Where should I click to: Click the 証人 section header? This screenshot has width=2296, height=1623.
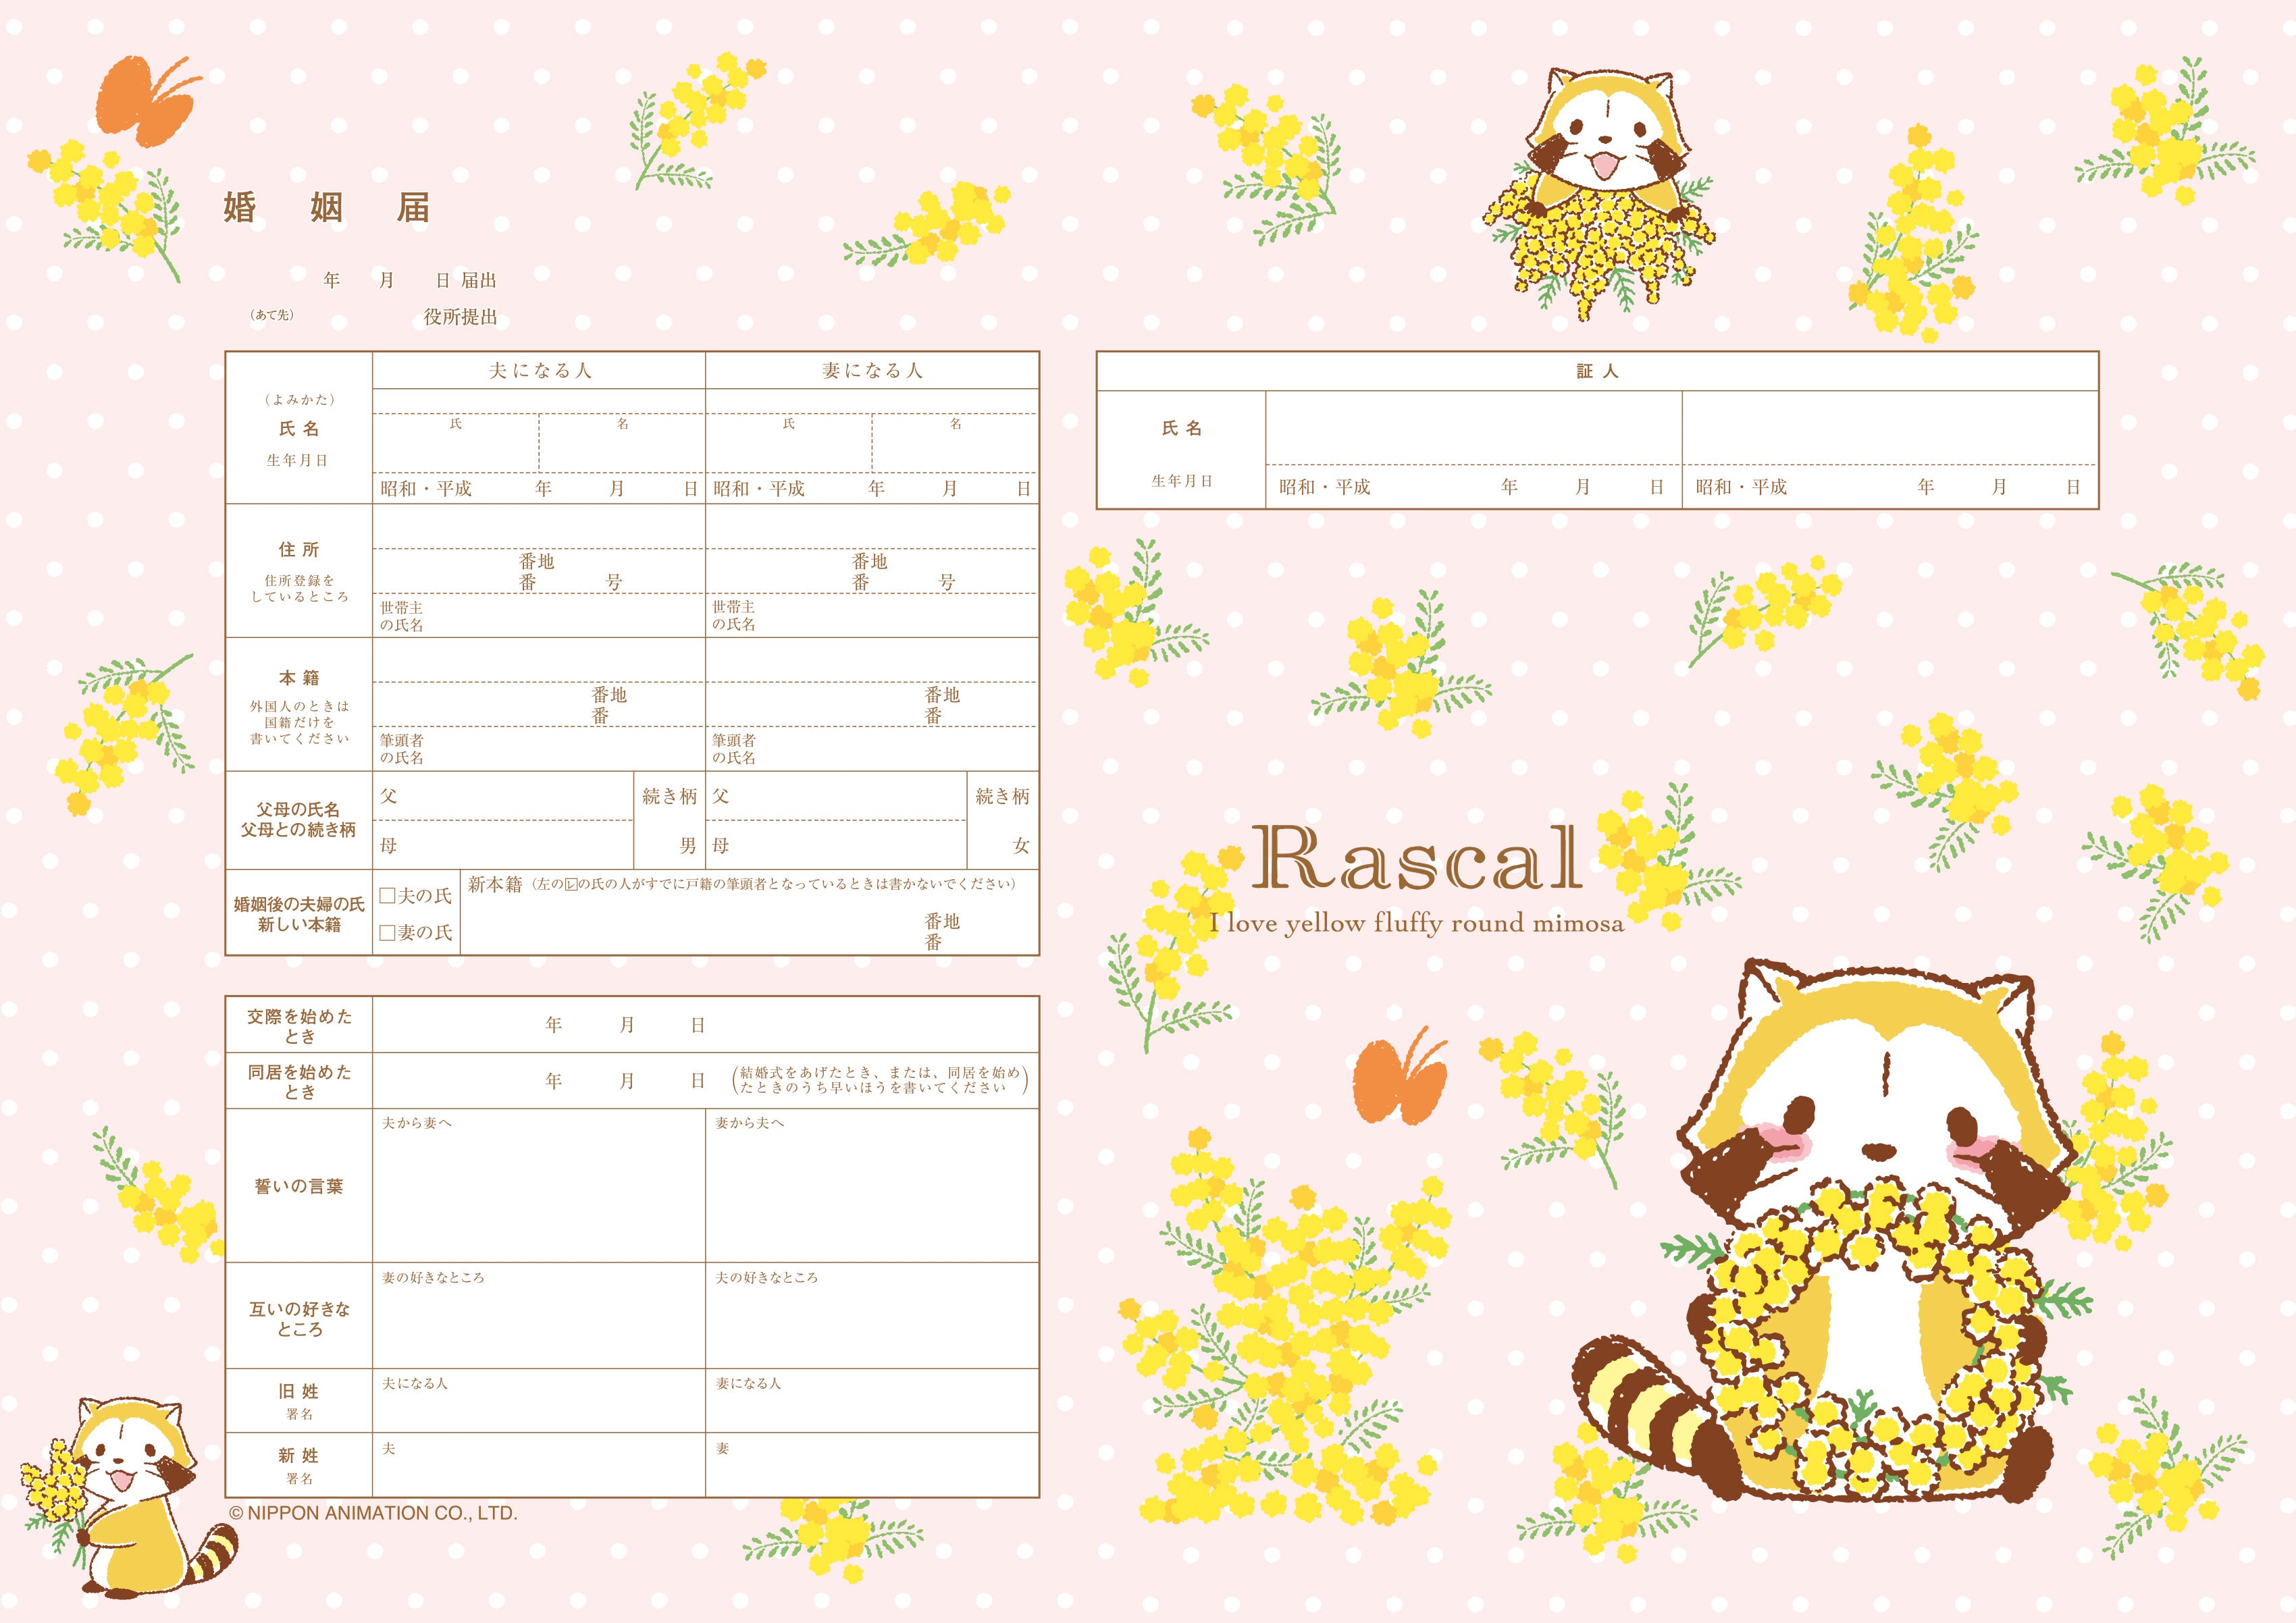1597,371
